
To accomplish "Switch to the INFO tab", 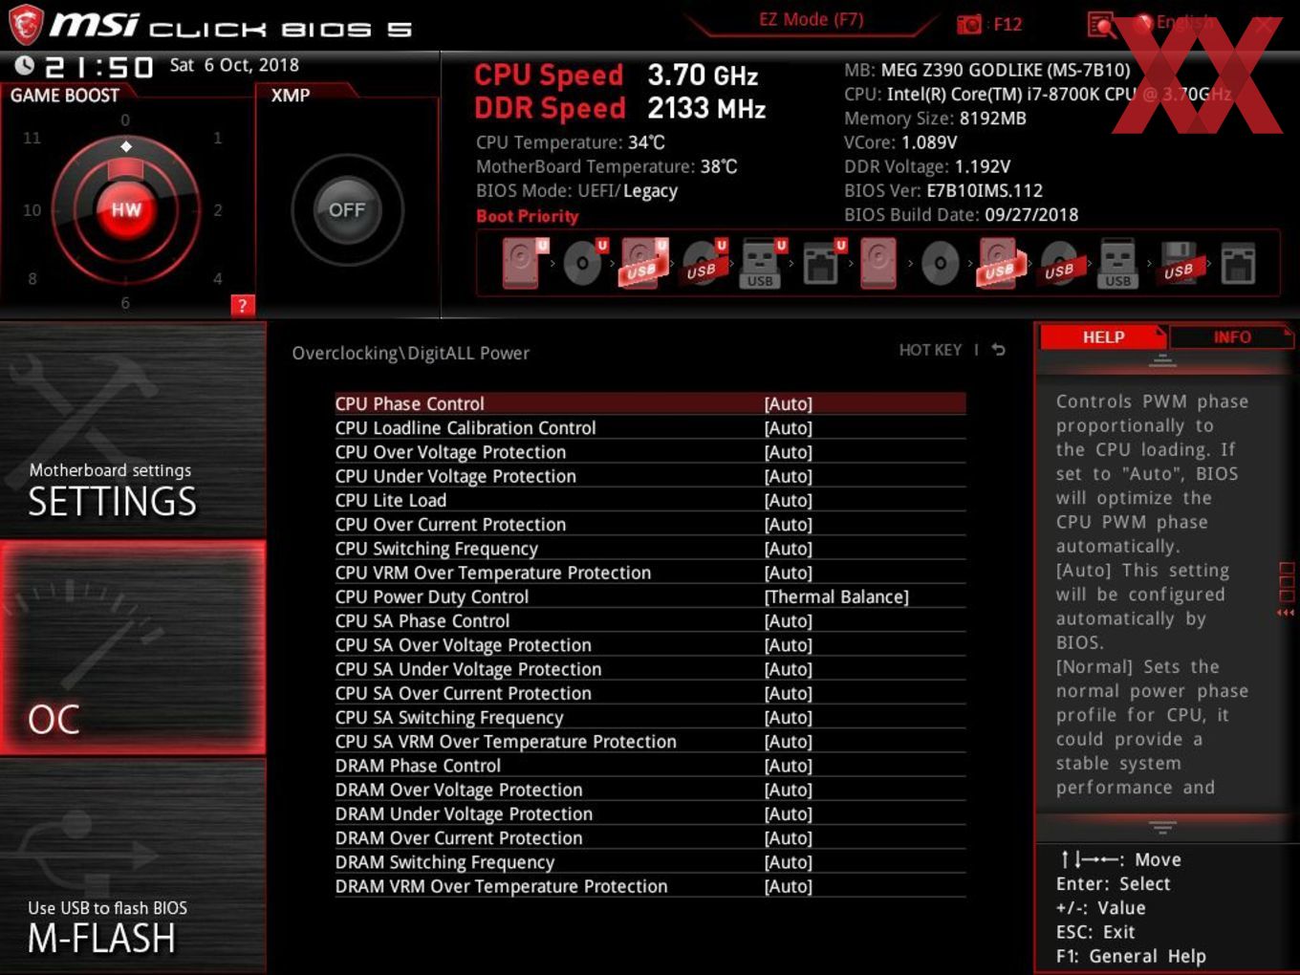I will click(1232, 336).
